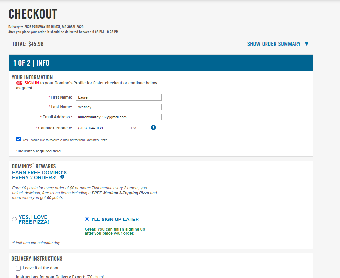Click the Callback Phone number field
Viewport: 340px width, 278px height.
(x=101, y=128)
